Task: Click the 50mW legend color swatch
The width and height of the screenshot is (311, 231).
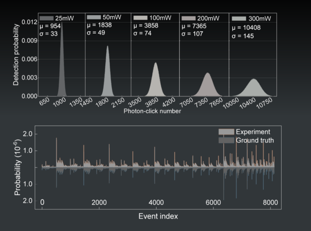Action: click(x=94, y=17)
